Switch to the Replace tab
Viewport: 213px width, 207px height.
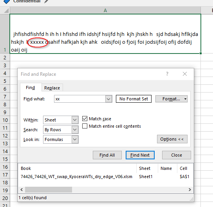[52, 88]
